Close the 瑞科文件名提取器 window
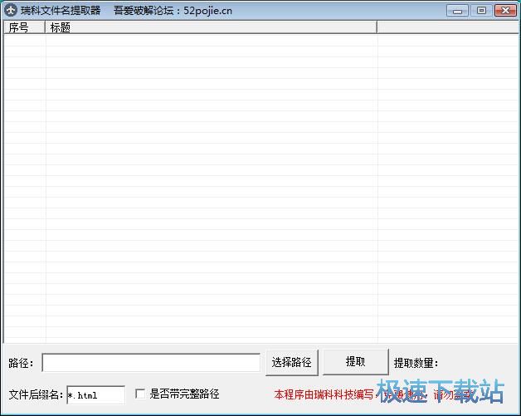The width and height of the screenshot is (521, 416). point(506,11)
